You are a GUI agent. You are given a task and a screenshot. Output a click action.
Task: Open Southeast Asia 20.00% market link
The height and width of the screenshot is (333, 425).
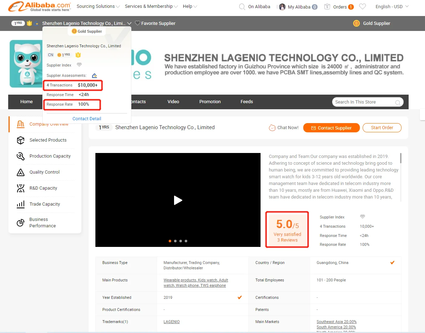336,322
